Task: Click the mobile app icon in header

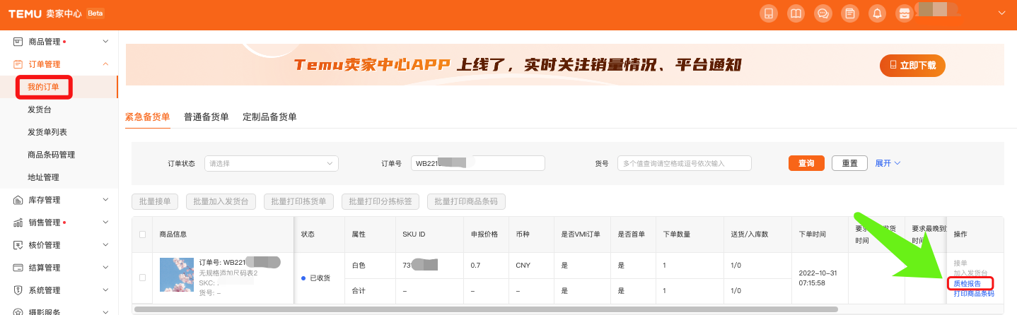Action: (768, 13)
